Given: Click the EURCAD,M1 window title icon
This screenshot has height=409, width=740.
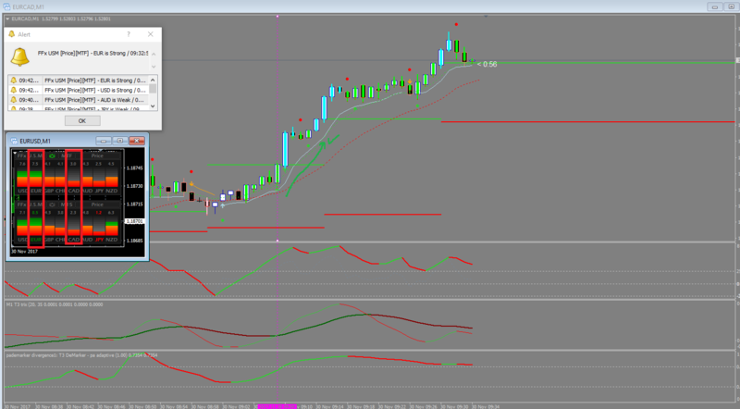Looking at the screenshot, I should (6, 6).
